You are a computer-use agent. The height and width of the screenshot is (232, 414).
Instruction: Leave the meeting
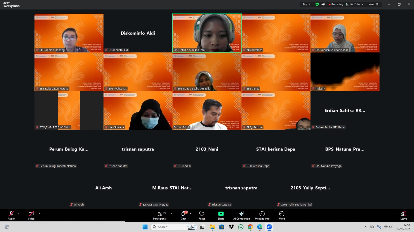tap(403, 215)
